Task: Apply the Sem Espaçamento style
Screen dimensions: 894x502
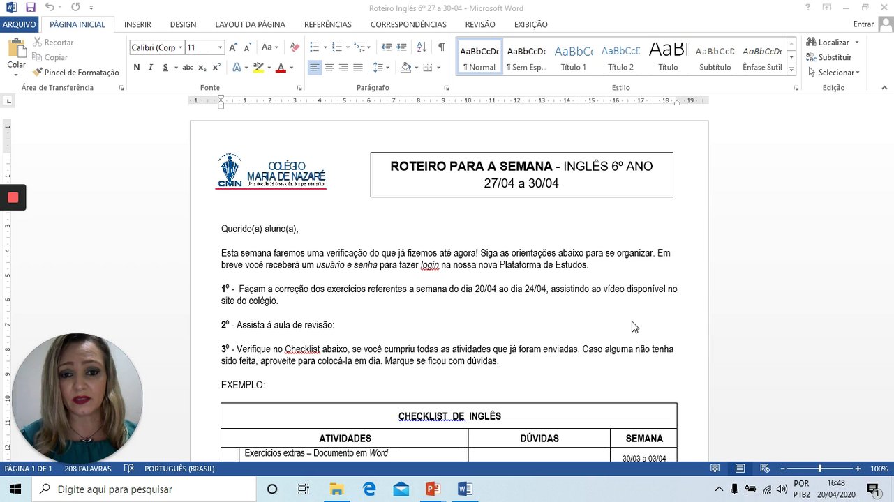Action: click(x=526, y=57)
